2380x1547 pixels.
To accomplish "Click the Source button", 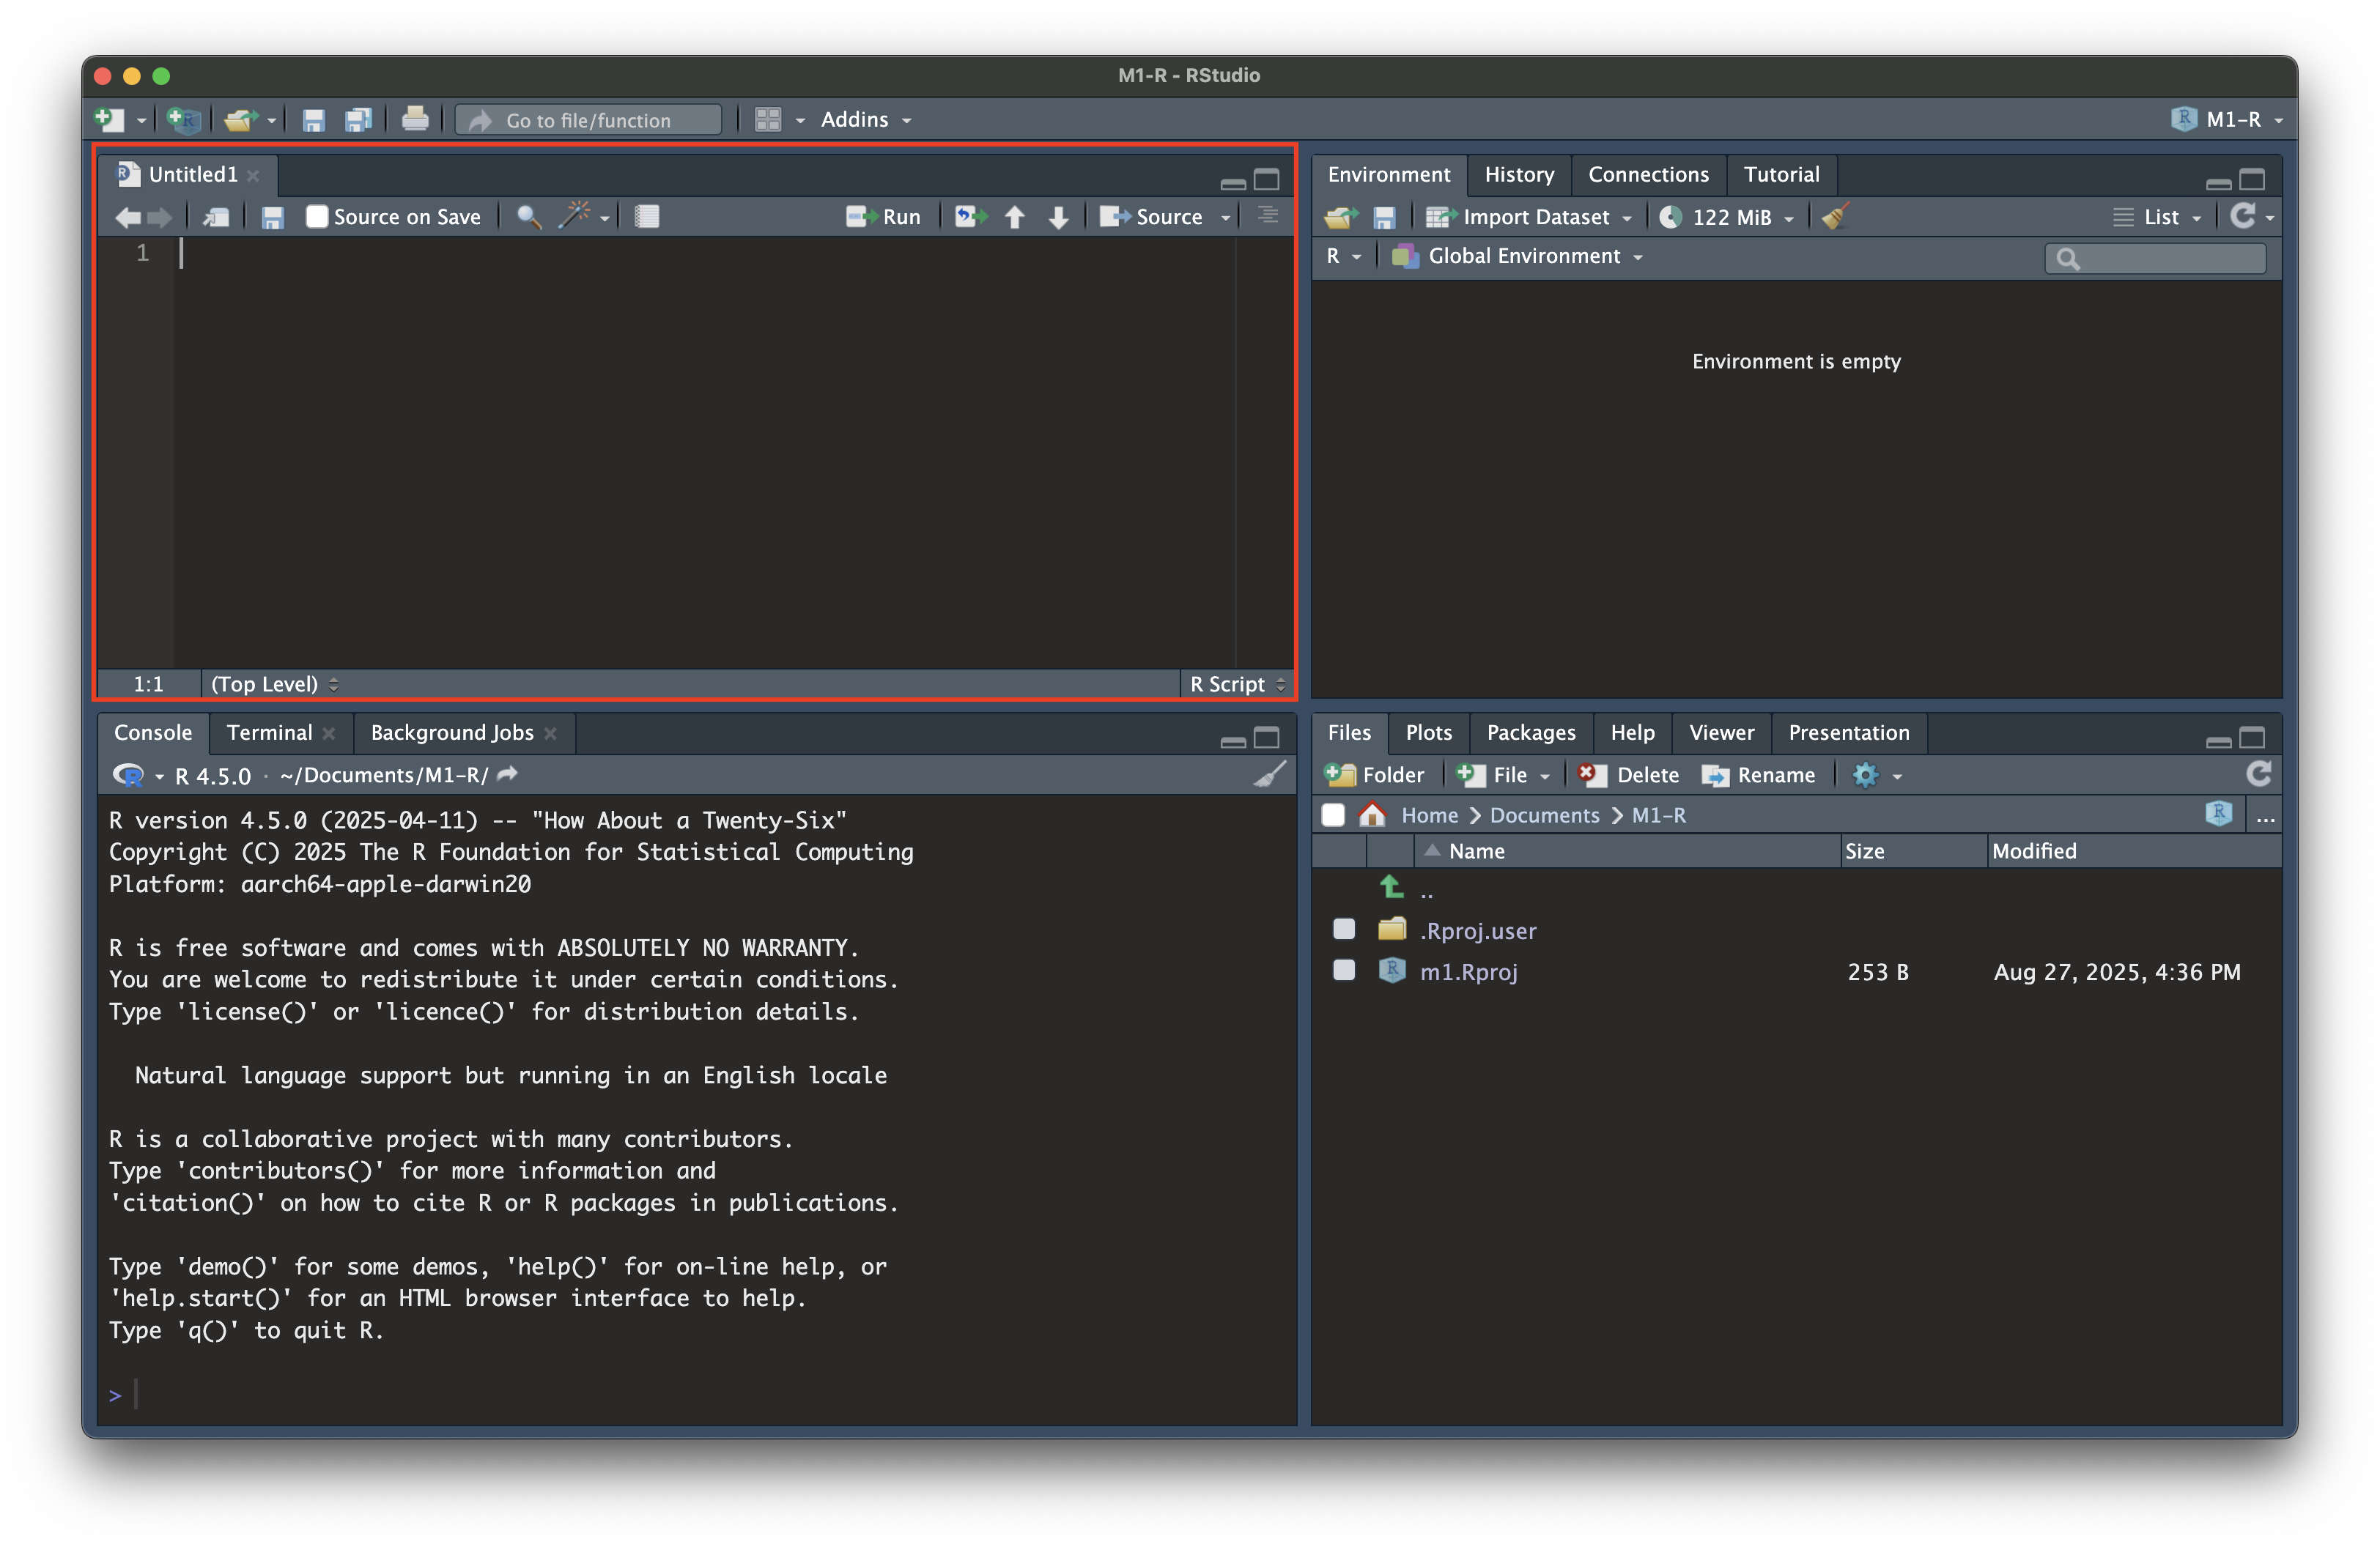I will click(1152, 217).
